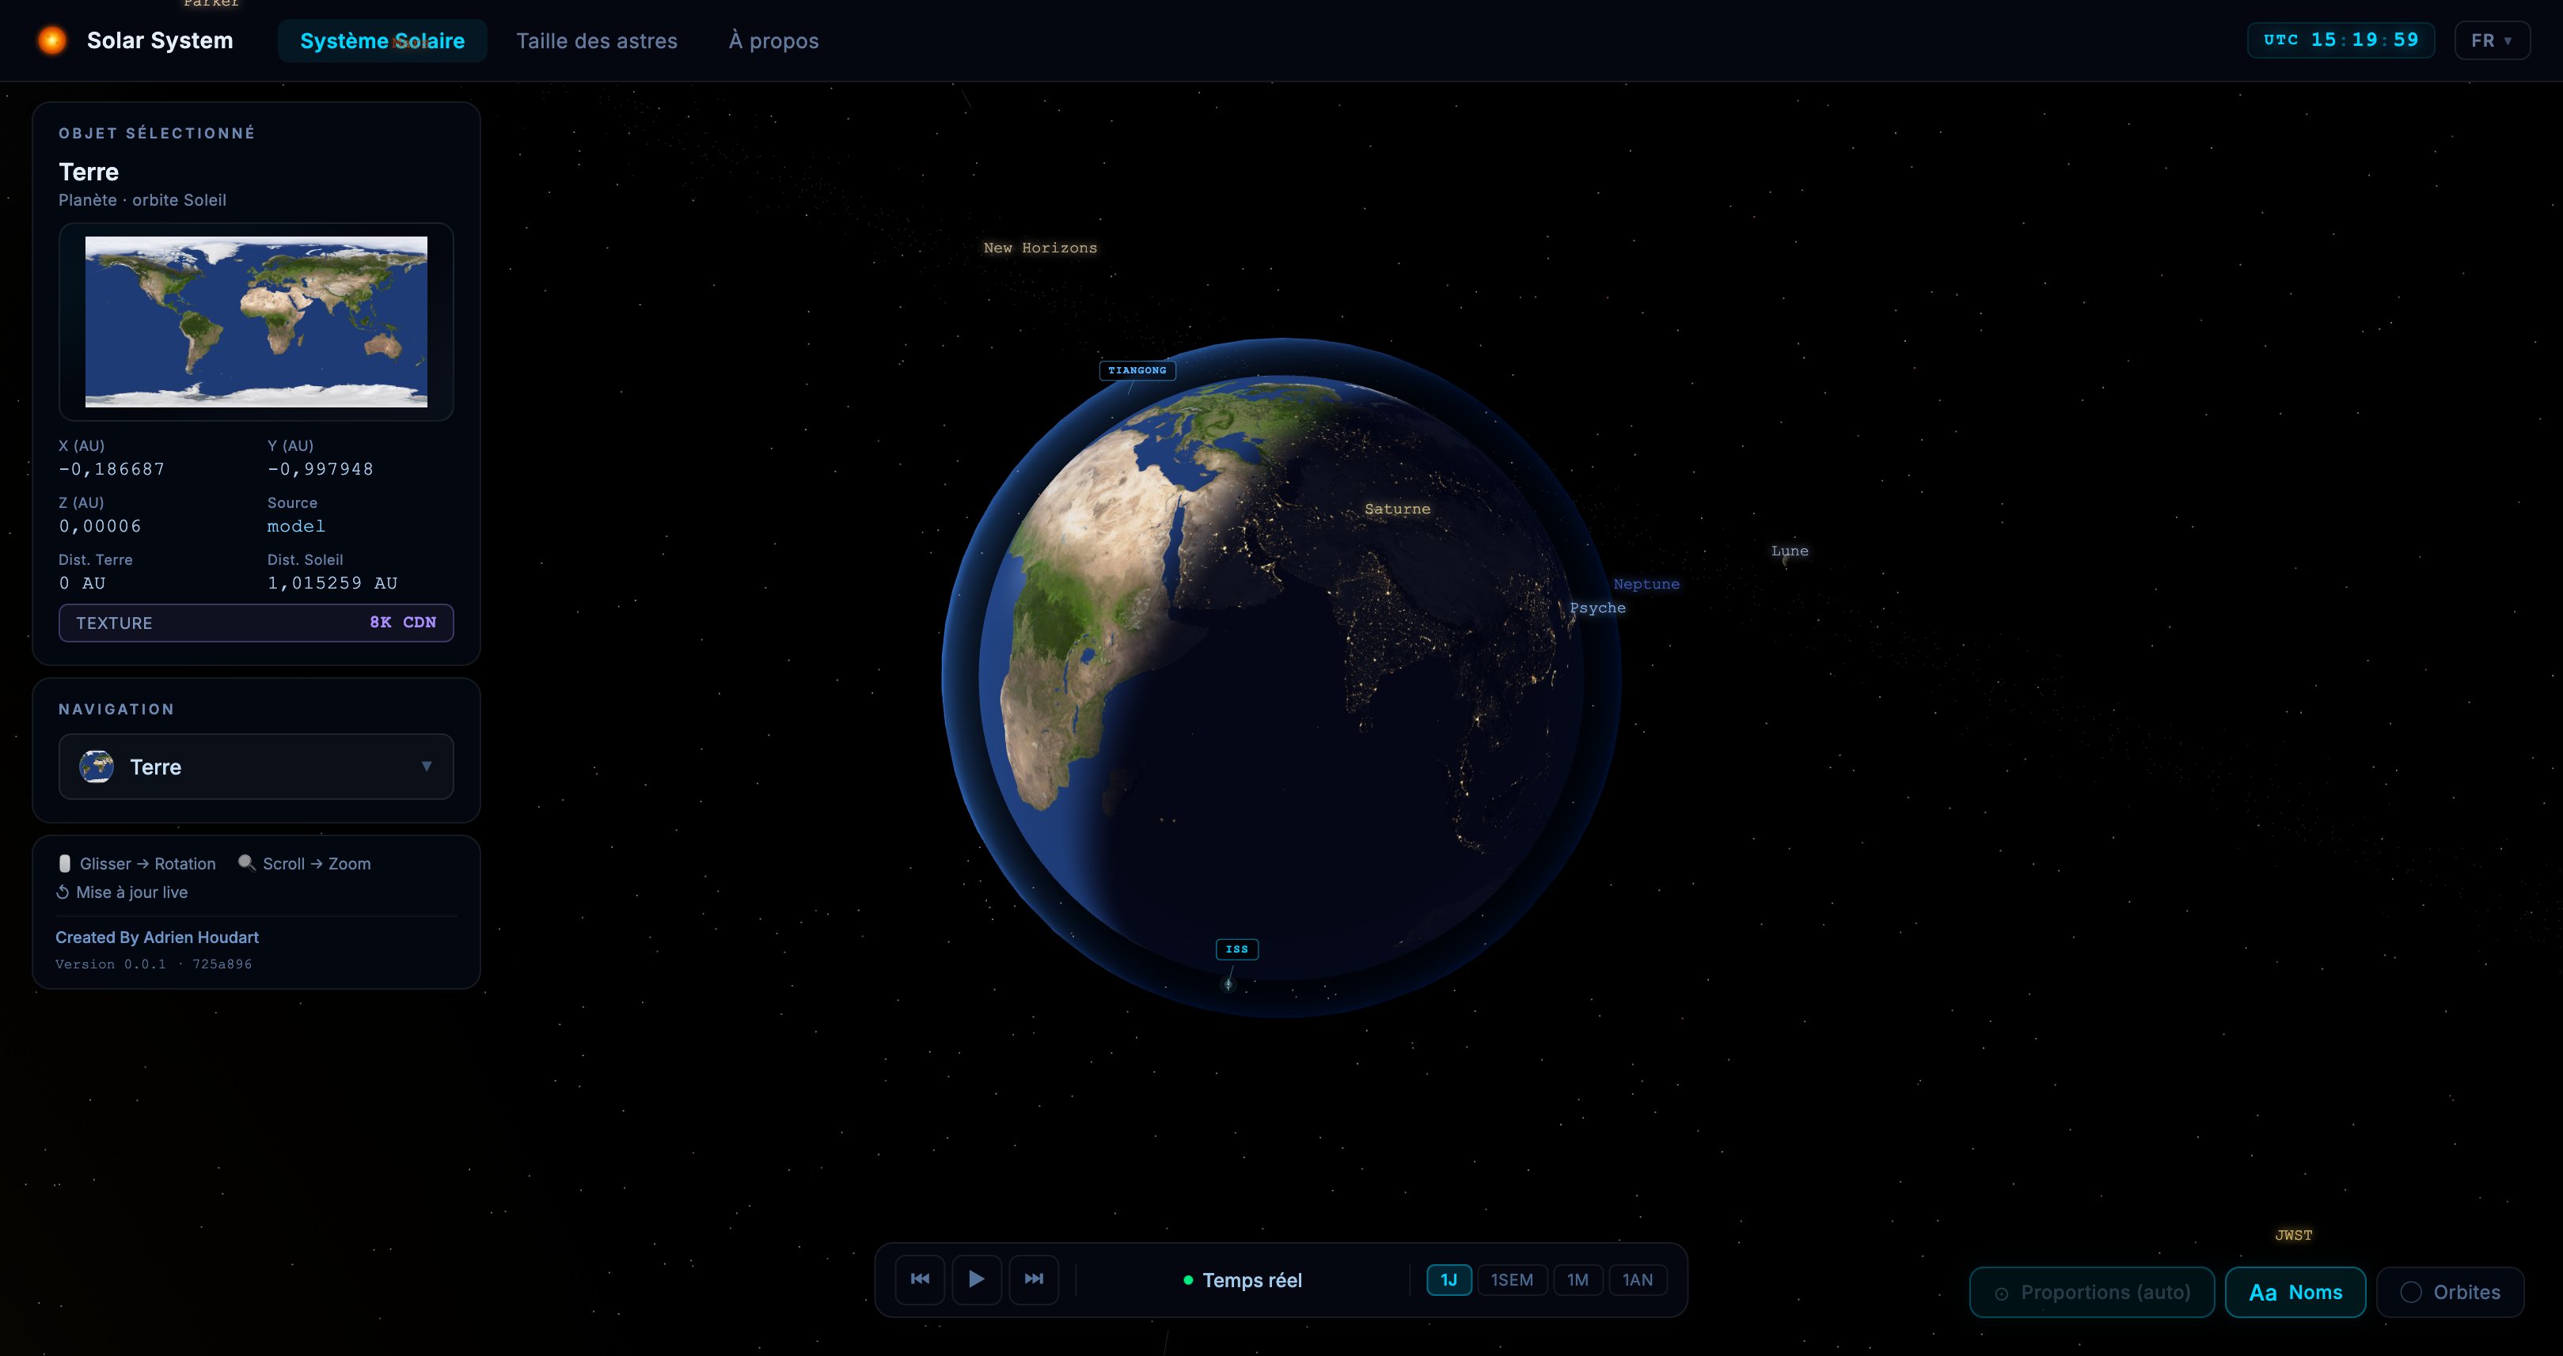Expand the Terre navigation dropdown

(x=256, y=767)
